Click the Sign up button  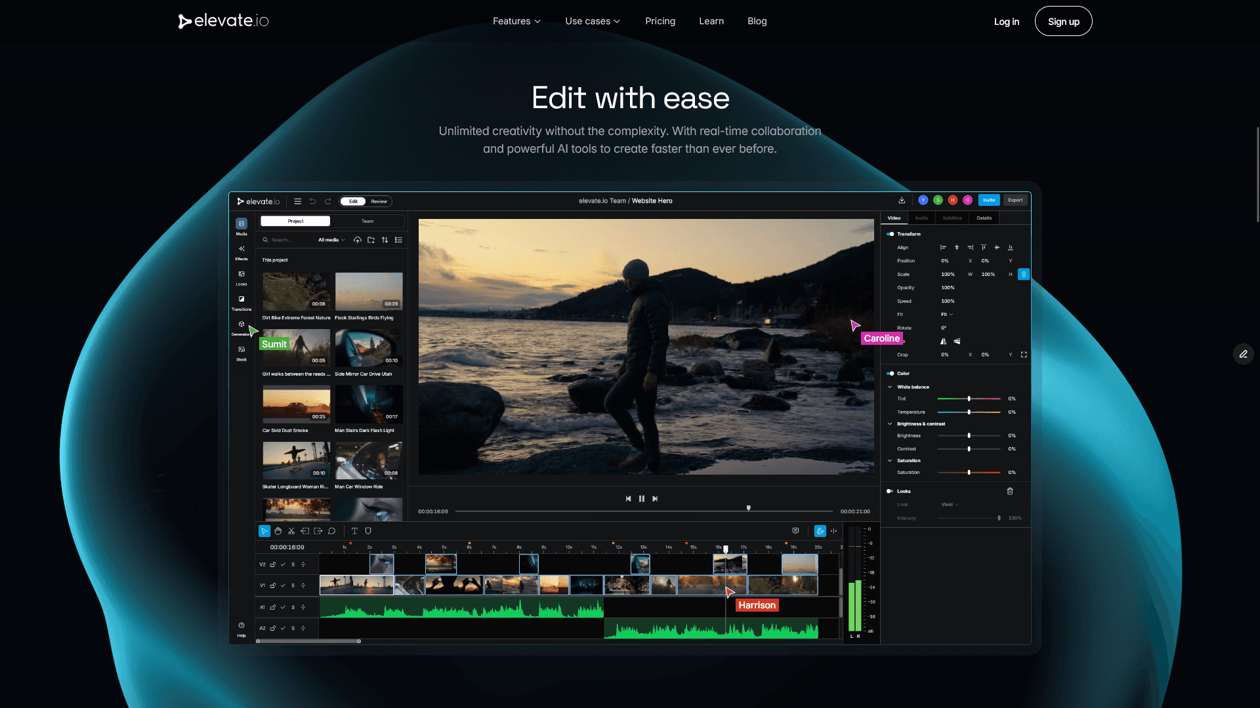(1063, 21)
